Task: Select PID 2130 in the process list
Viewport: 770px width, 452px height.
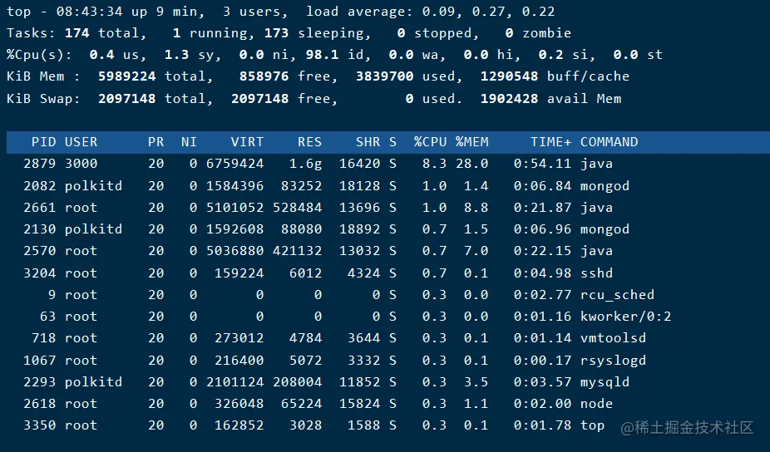Action: click(40, 229)
